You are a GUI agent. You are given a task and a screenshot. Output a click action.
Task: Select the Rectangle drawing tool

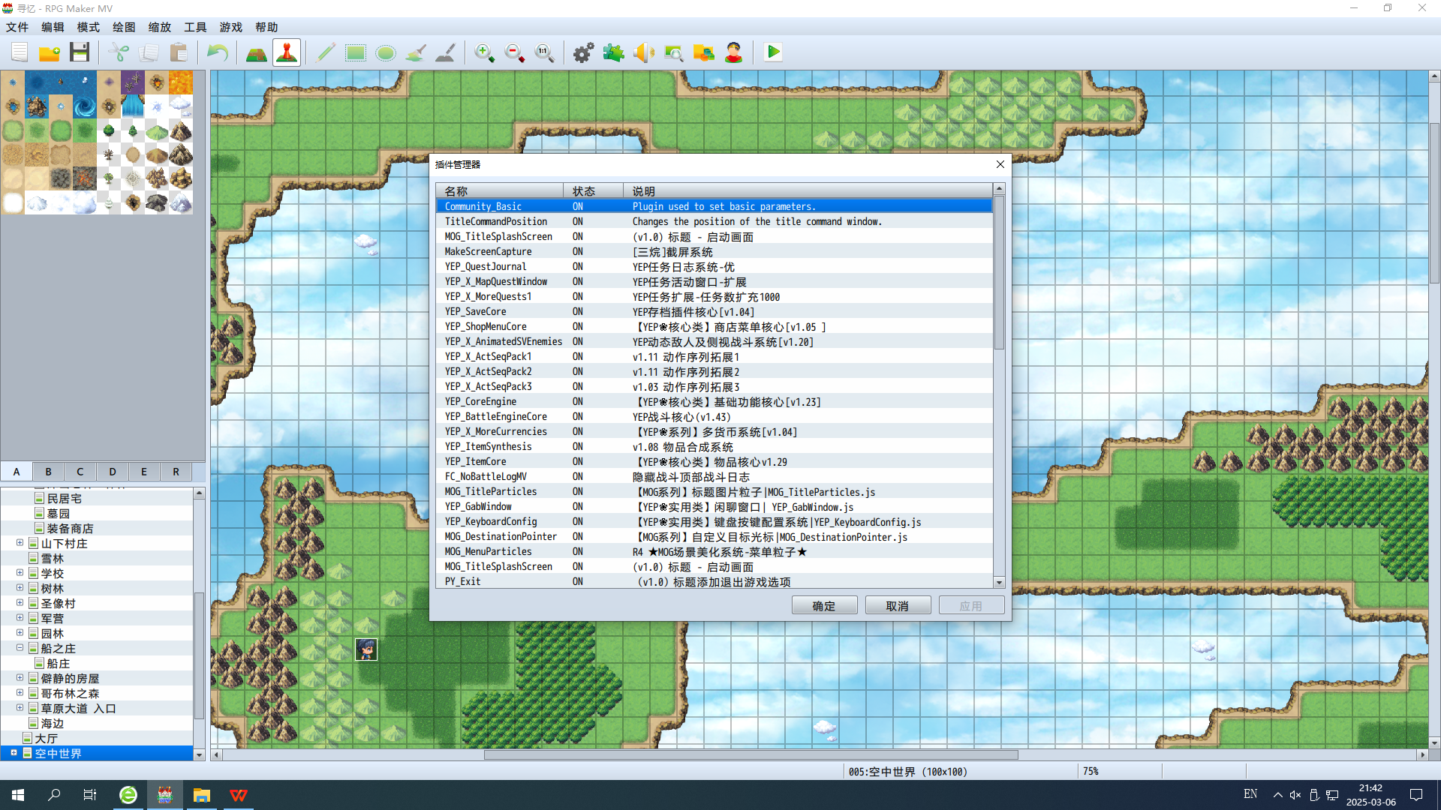click(356, 52)
